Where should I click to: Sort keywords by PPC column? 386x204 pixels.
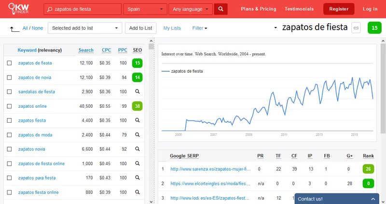coord(123,50)
